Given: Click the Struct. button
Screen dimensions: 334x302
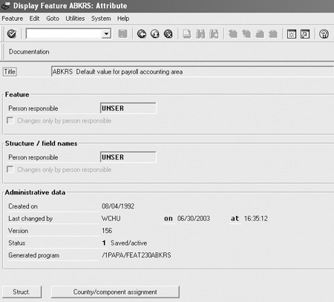Looking at the screenshot, I should click(x=22, y=292).
